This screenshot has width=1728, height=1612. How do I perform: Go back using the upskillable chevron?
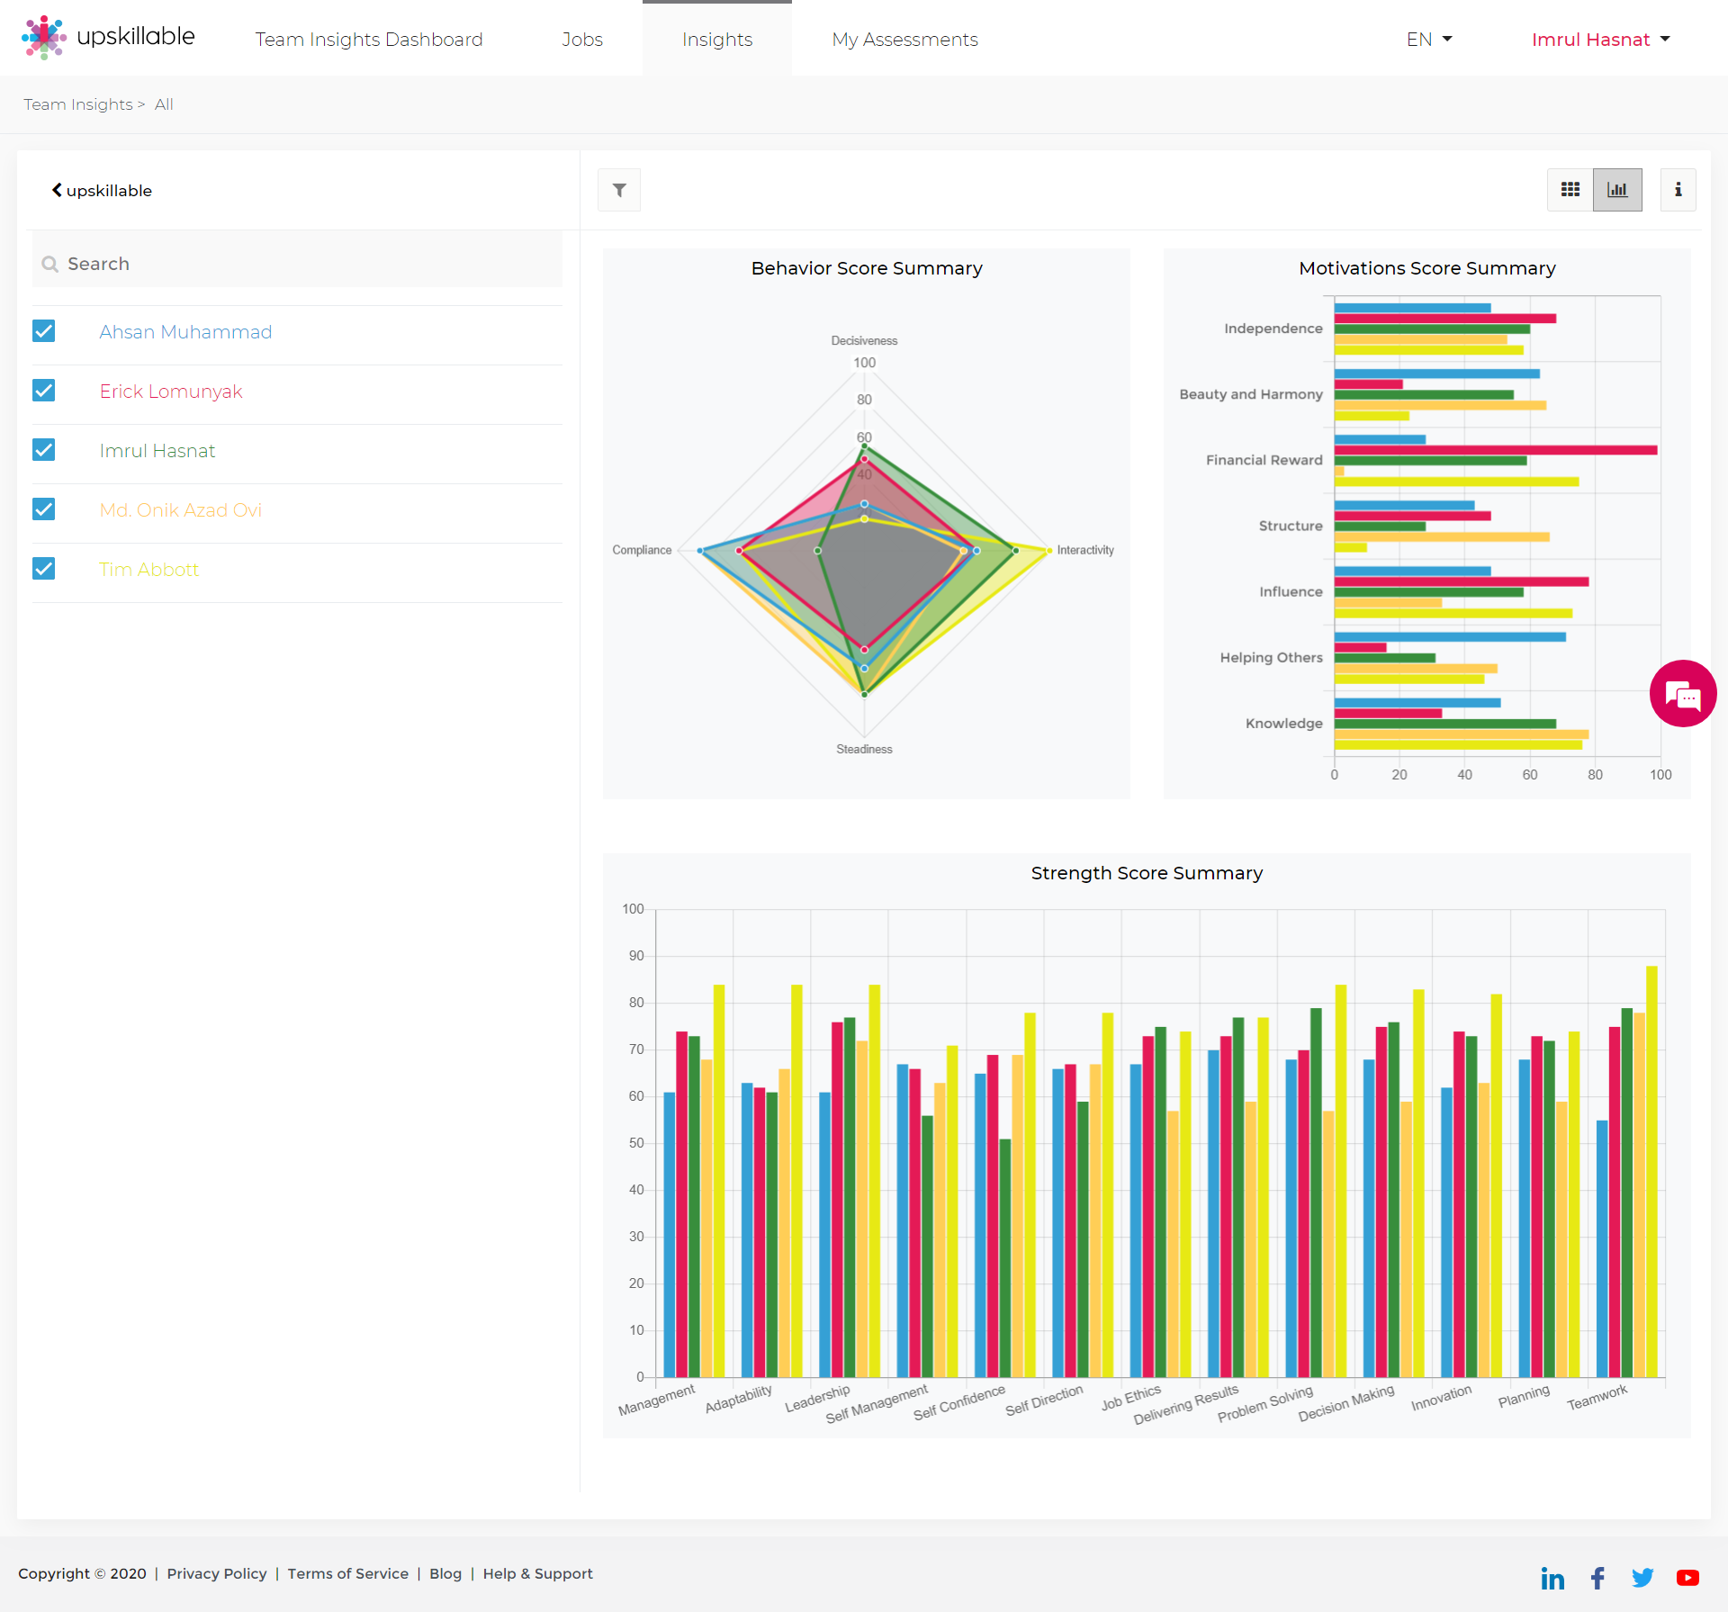pos(58,190)
